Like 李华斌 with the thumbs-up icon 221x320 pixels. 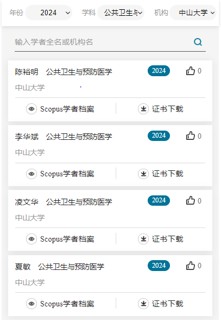point(191,136)
